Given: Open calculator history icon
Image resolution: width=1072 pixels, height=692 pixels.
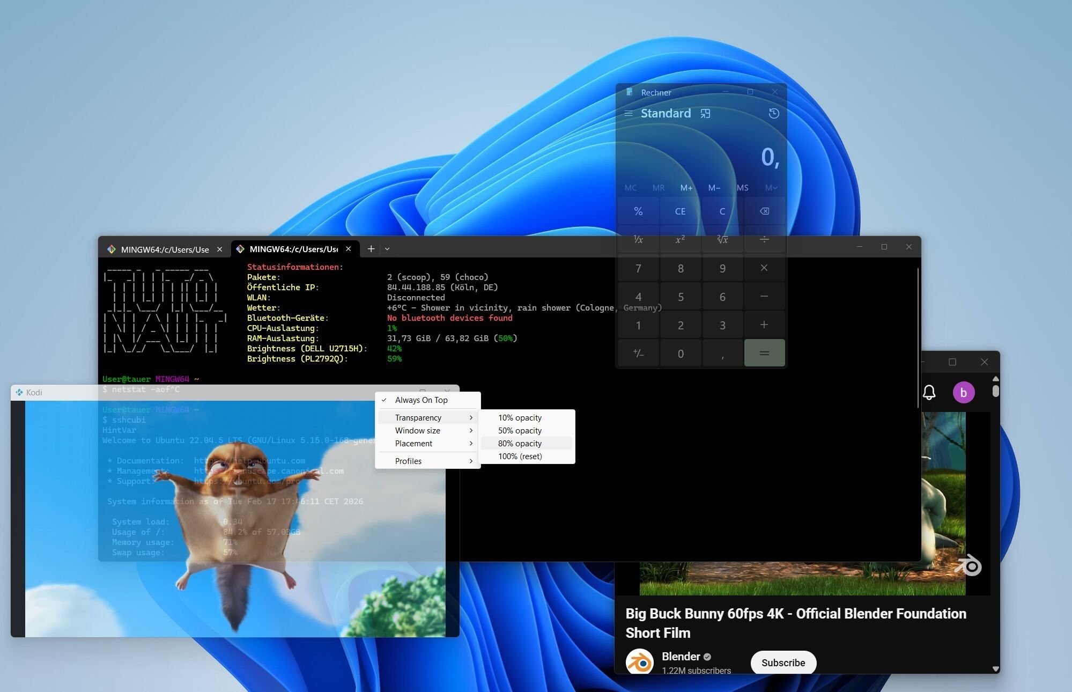Looking at the screenshot, I should (x=773, y=113).
